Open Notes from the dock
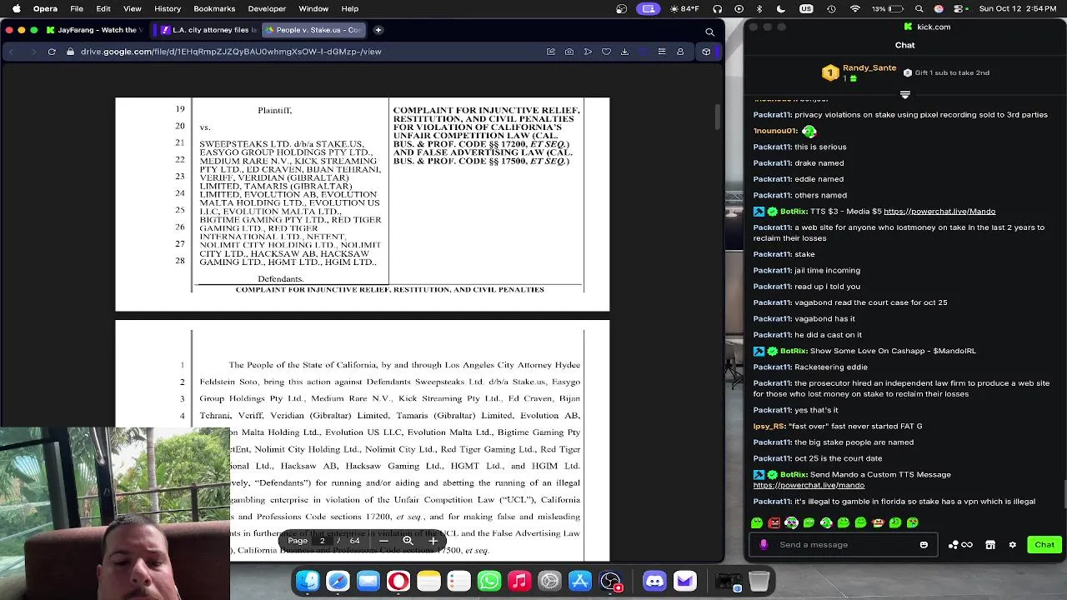This screenshot has width=1067, height=600. pyautogui.click(x=428, y=581)
